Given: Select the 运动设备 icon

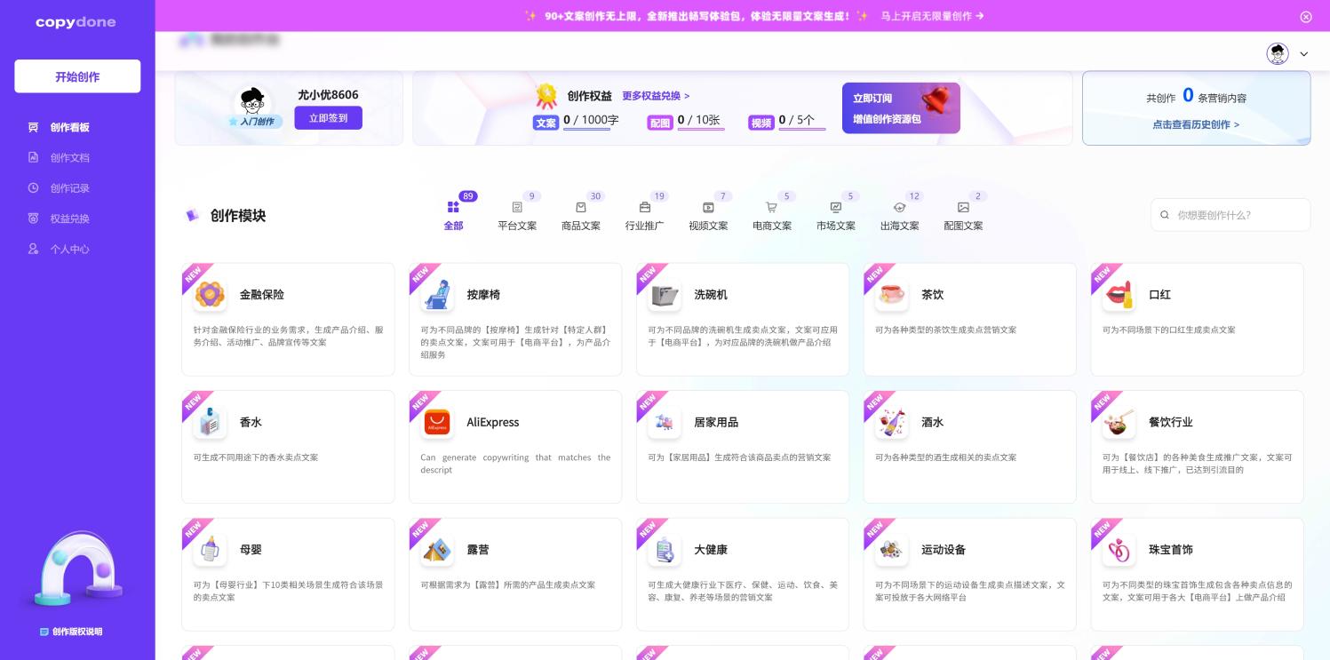Looking at the screenshot, I should (891, 550).
